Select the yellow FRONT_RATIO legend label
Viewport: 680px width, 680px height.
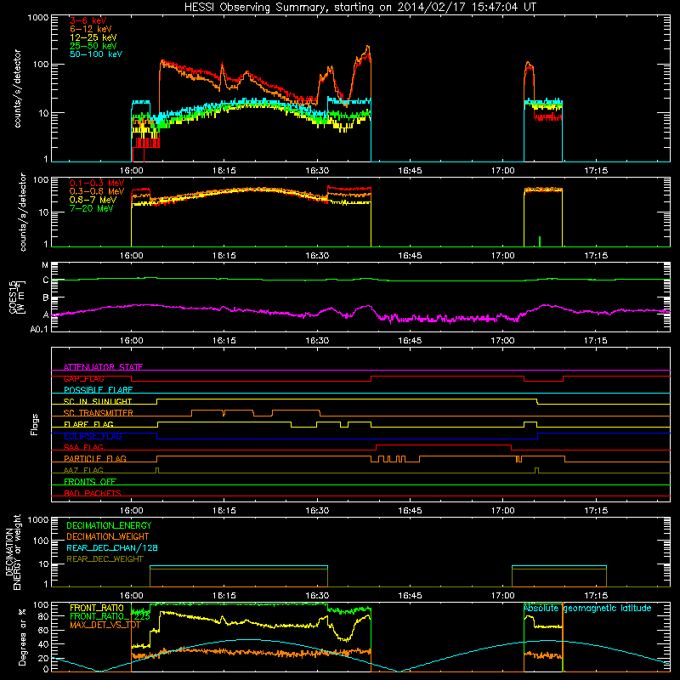click(97, 608)
